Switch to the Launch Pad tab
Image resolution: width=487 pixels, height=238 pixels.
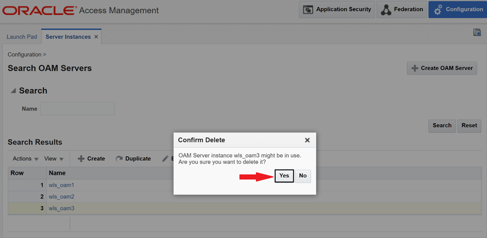[x=21, y=37]
